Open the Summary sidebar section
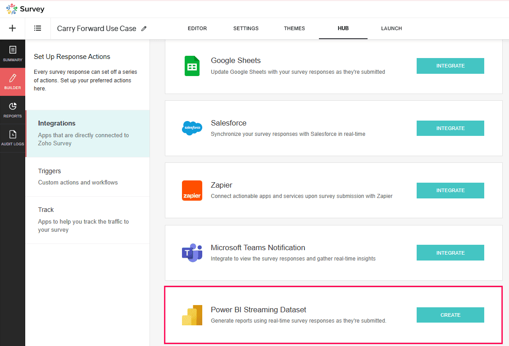 click(13, 53)
